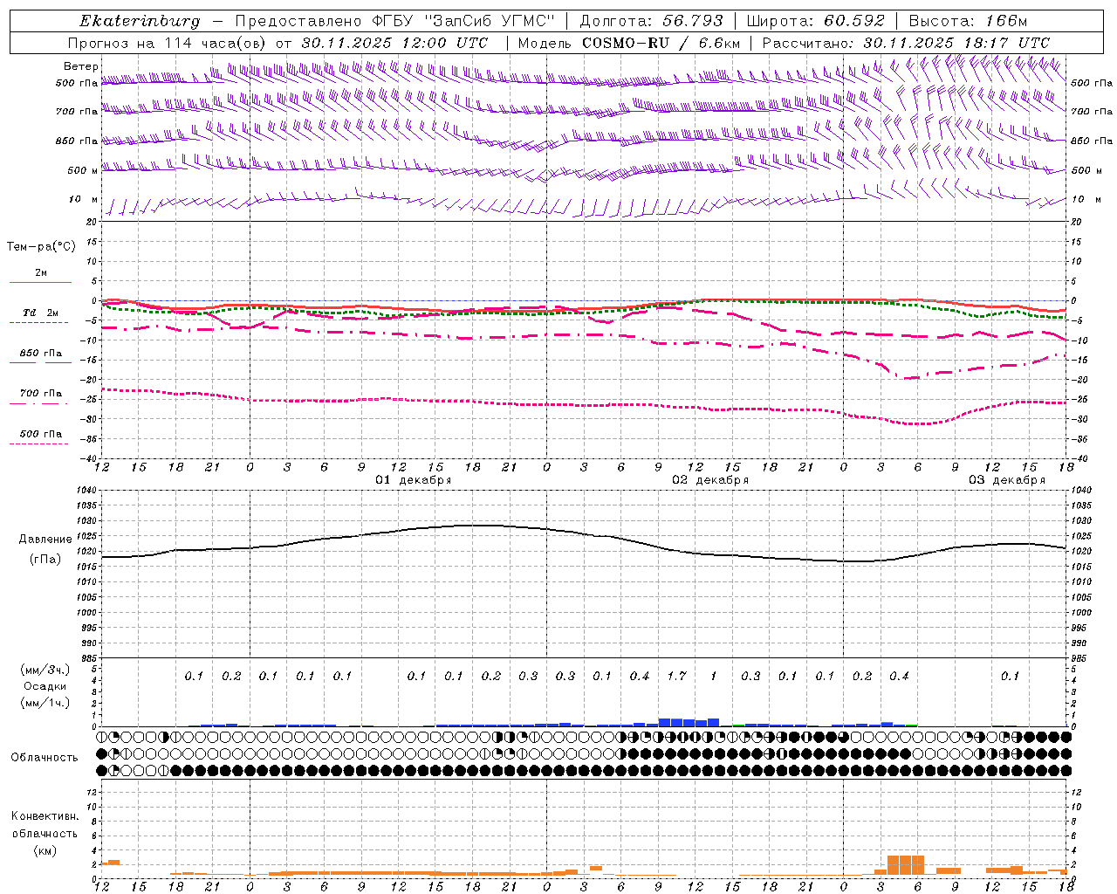This screenshot has height=894, width=1117.
Task: Click the 985 value on right pressure axis
Action: coord(1080,658)
